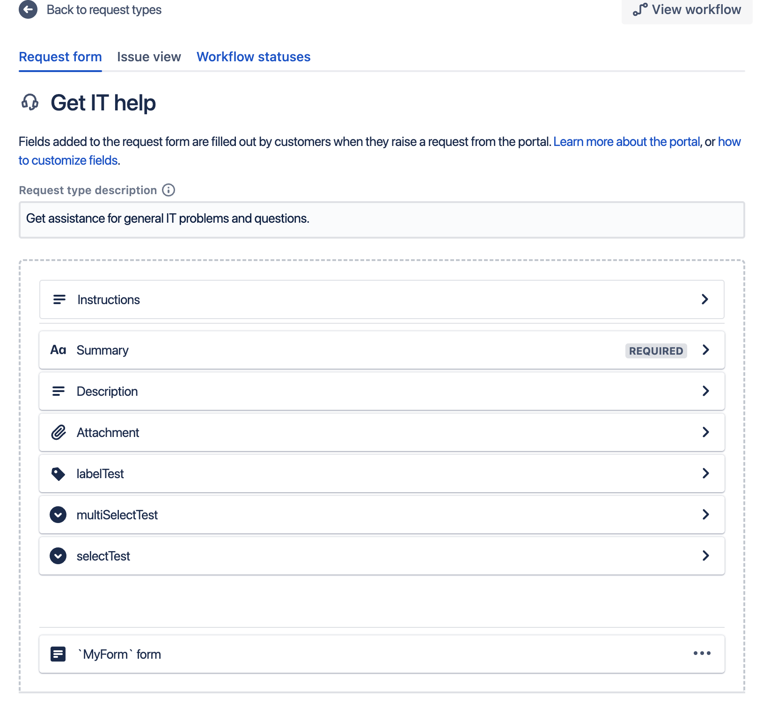This screenshot has height=713, width=763.
Task: Open the Learn more about the portal link
Action: coord(626,141)
